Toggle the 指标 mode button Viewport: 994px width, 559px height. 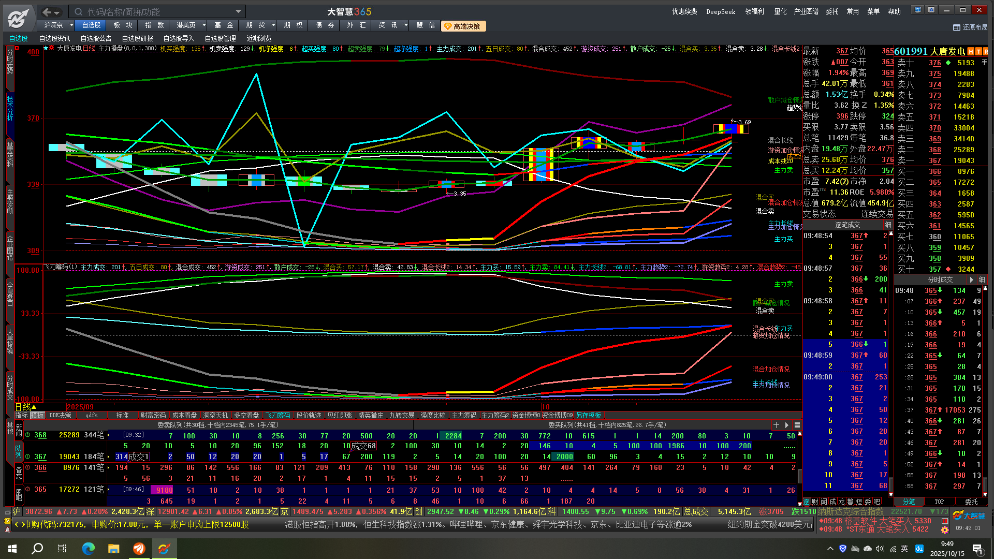(x=22, y=415)
